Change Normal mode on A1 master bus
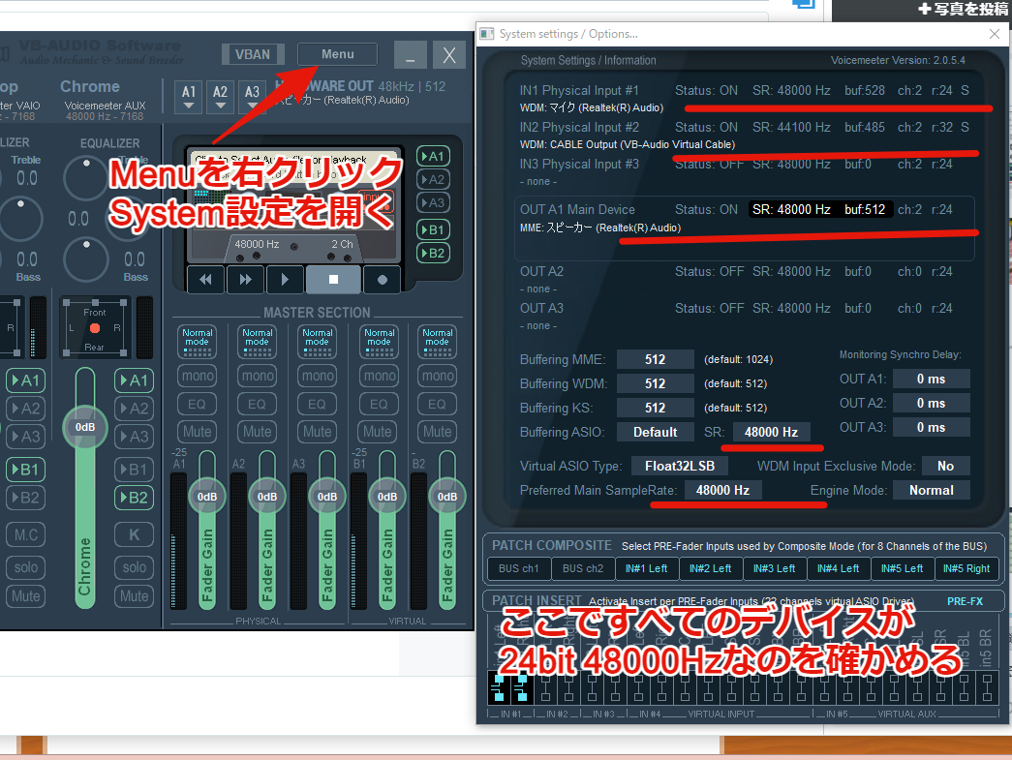Screen dimensions: 1012x760 (x=197, y=342)
